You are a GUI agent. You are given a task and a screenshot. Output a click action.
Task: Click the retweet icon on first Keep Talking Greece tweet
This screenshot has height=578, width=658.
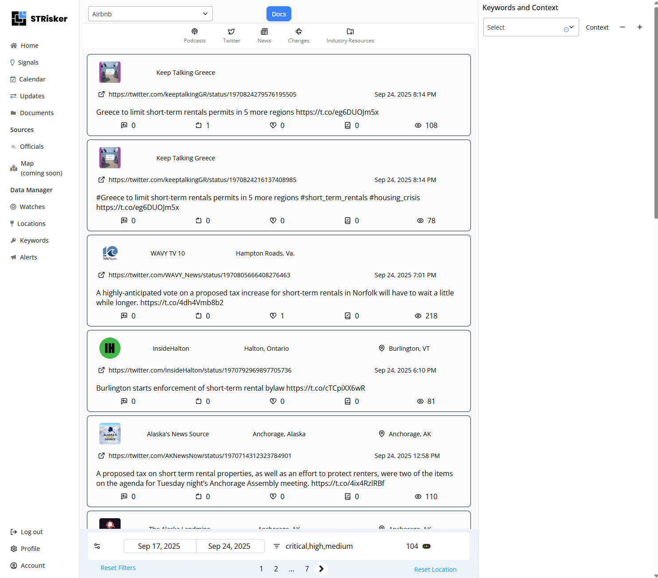click(199, 125)
